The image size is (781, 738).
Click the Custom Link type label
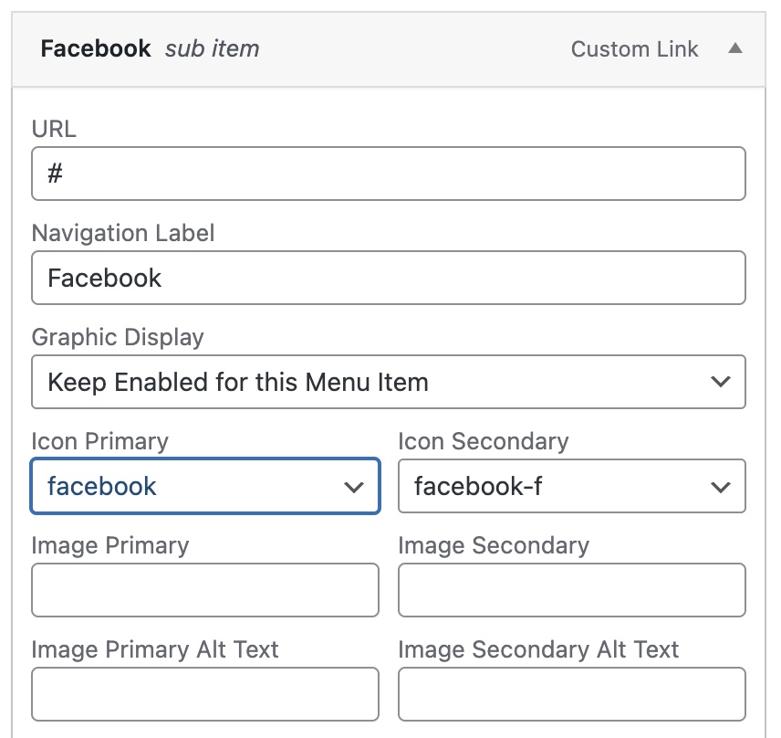click(634, 49)
